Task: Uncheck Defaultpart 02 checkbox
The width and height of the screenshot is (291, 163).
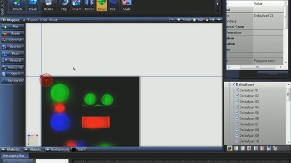Action: coord(237,96)
